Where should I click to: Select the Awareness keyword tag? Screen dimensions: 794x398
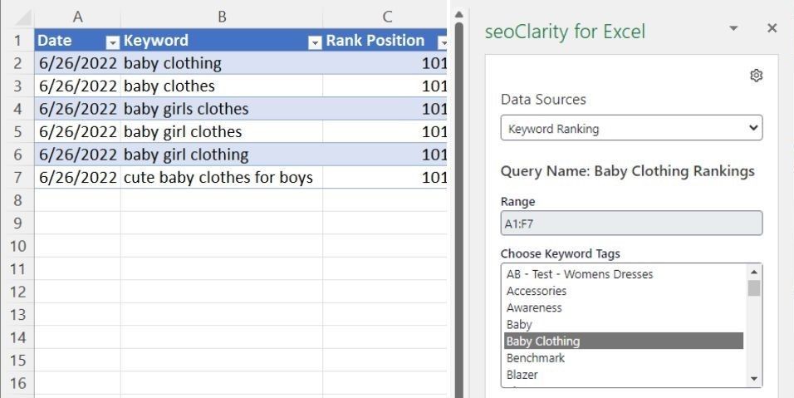534,307
